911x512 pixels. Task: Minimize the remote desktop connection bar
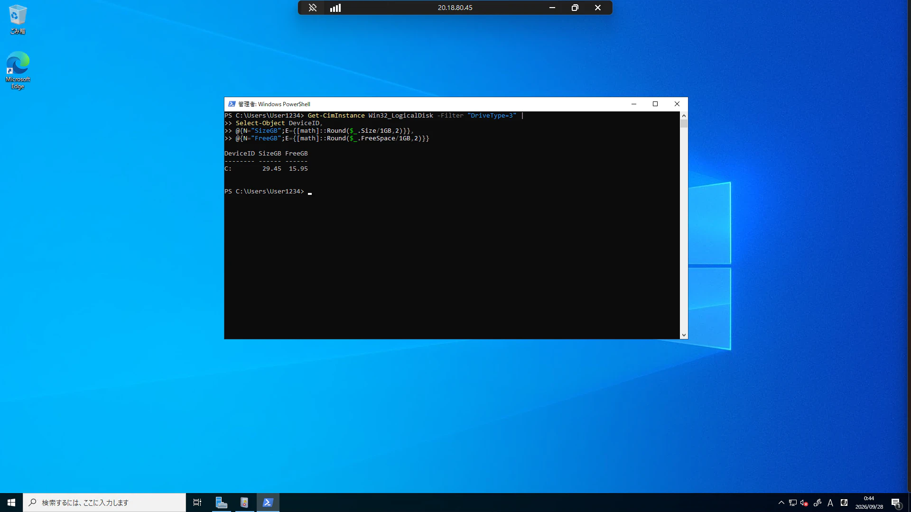(x=552, y=8)
